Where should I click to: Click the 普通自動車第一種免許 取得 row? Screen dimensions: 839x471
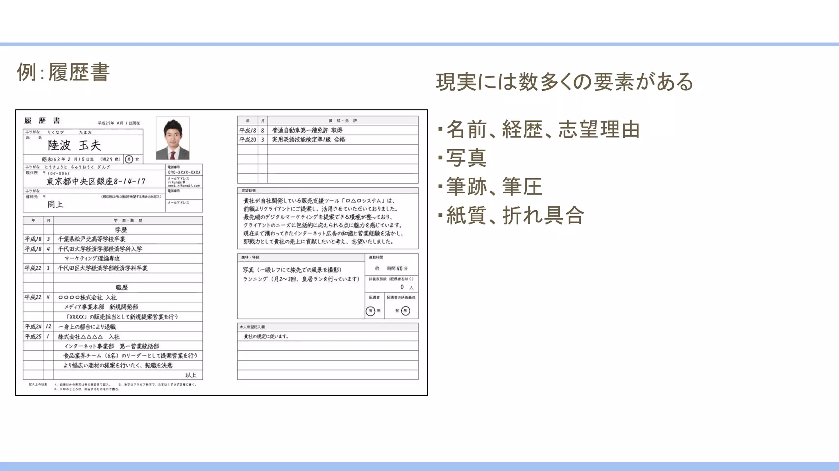pos(307,130)
